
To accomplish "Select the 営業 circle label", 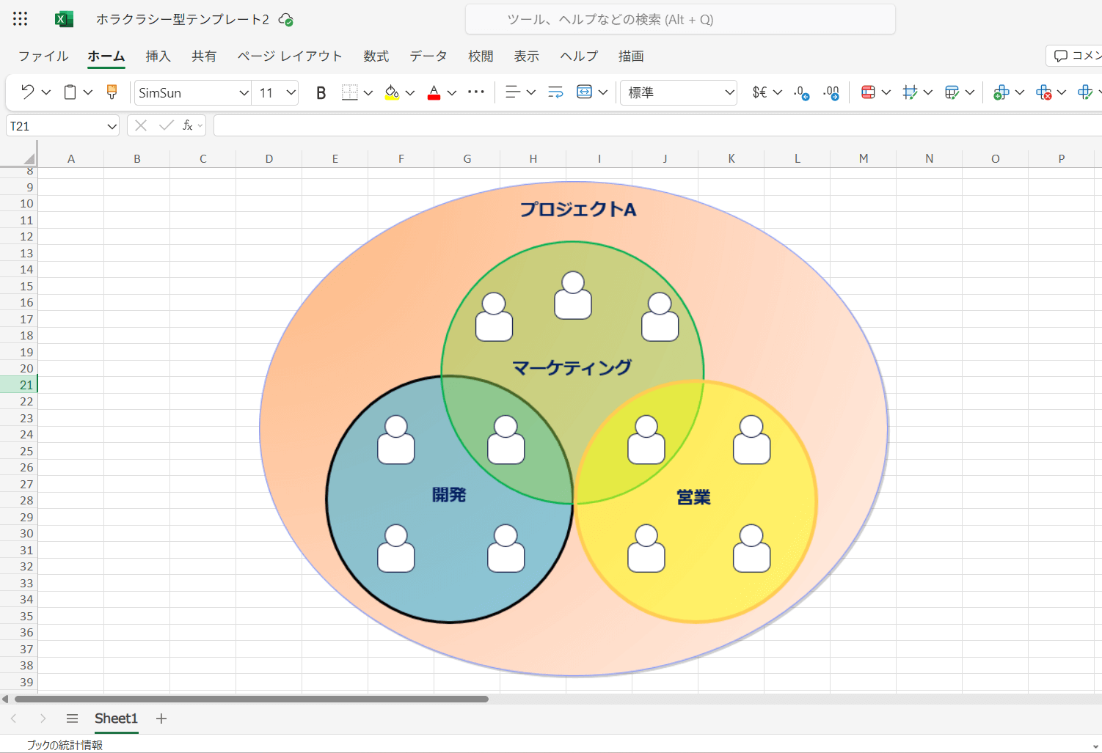I will coord(693,497).
